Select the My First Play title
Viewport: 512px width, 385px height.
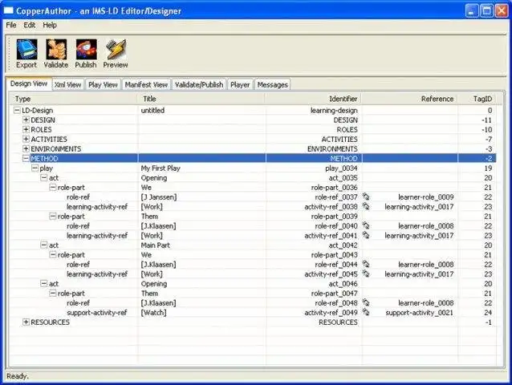161,168
